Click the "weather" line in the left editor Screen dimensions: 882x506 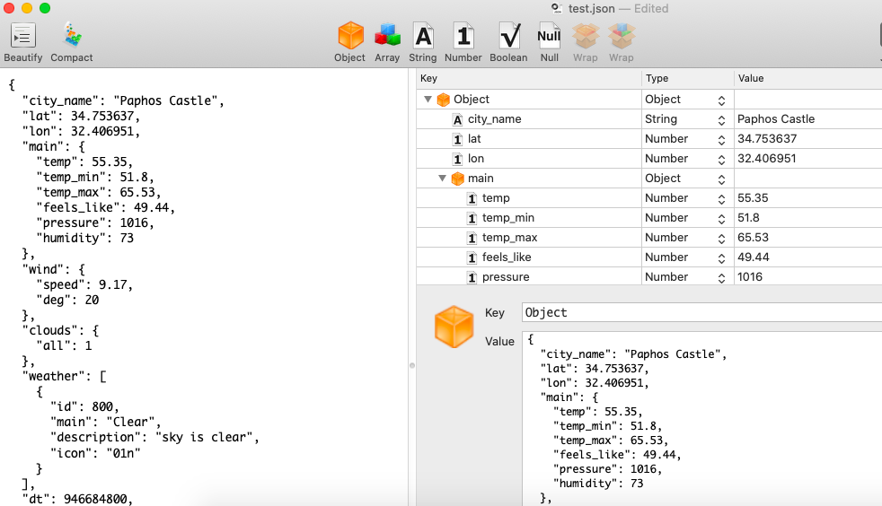coord(64,376)
